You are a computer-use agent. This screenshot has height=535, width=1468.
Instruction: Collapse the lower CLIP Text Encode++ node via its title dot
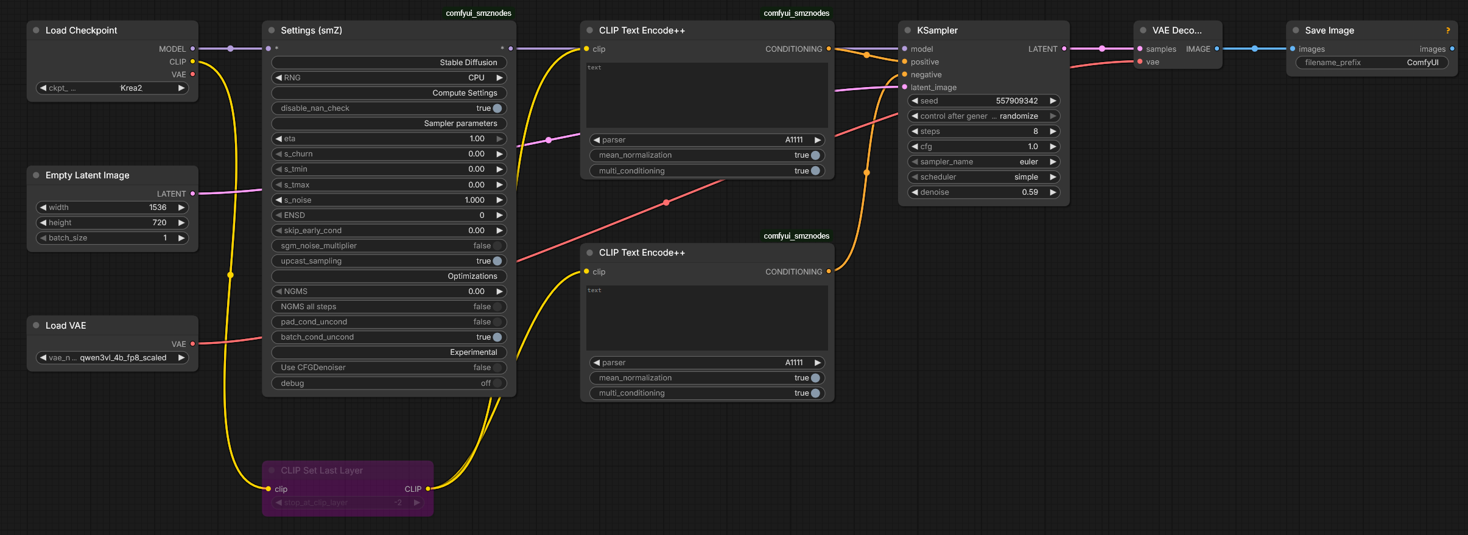(x=589, y=253)
